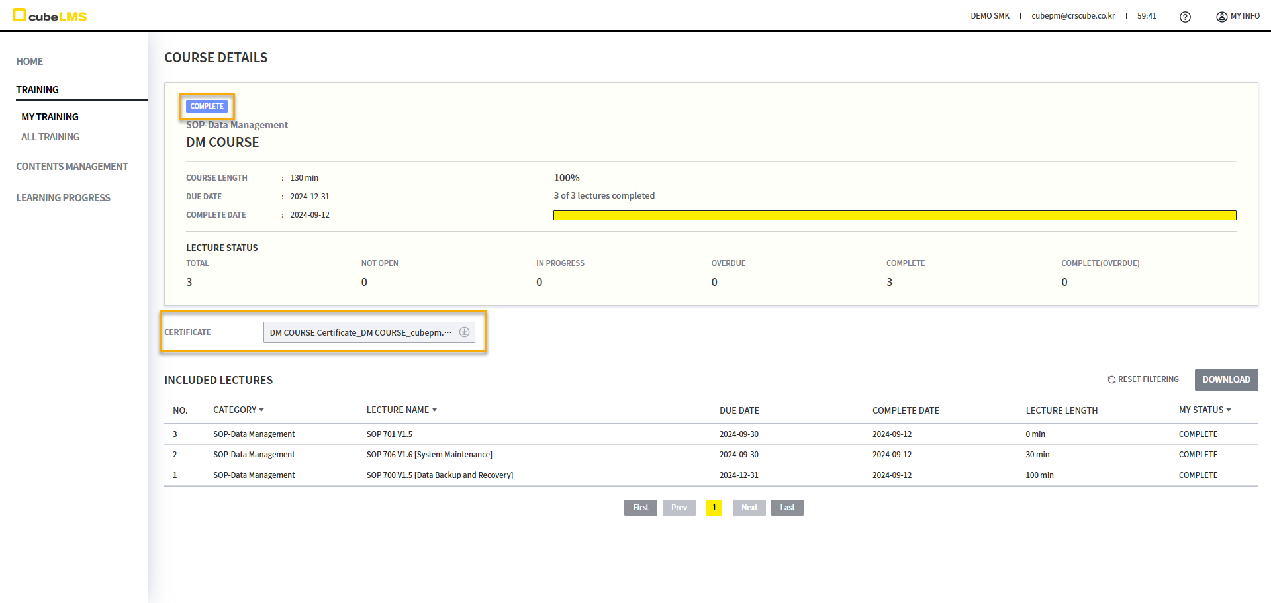Click the blue COMPLETE status badge
Viewport: 1271px width, 603px height.
pyautogui.click(x=207, y=106)
